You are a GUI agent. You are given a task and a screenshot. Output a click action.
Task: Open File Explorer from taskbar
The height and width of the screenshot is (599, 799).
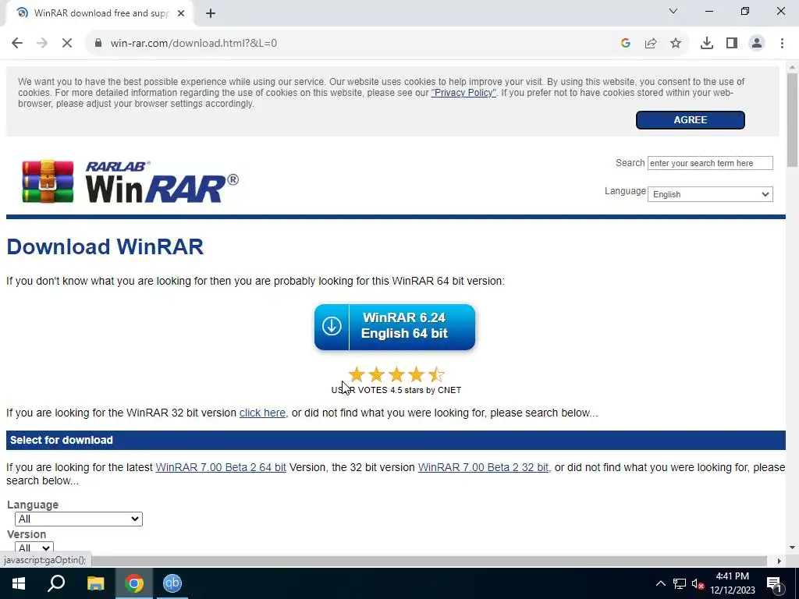coord(95,583)
